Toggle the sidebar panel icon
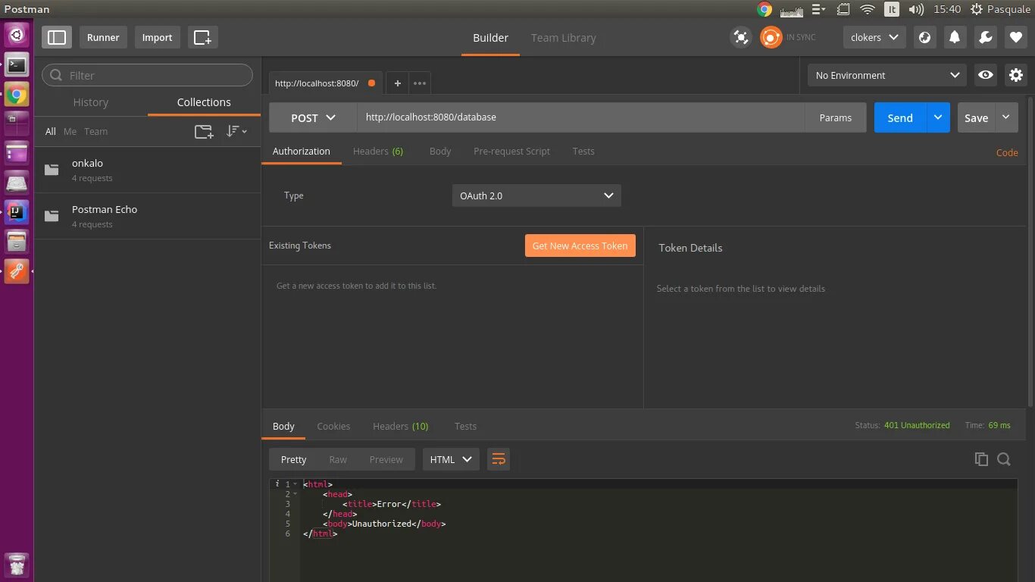Screen dimensions: 1035x582 tap(57, 37)
